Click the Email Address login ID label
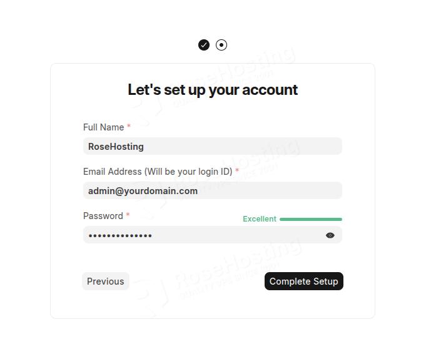 point(158,172)
